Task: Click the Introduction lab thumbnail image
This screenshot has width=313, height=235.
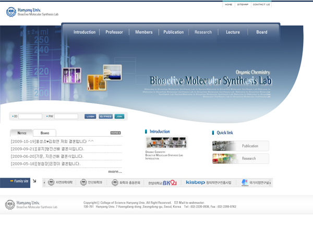Action: tap(166, 143)
